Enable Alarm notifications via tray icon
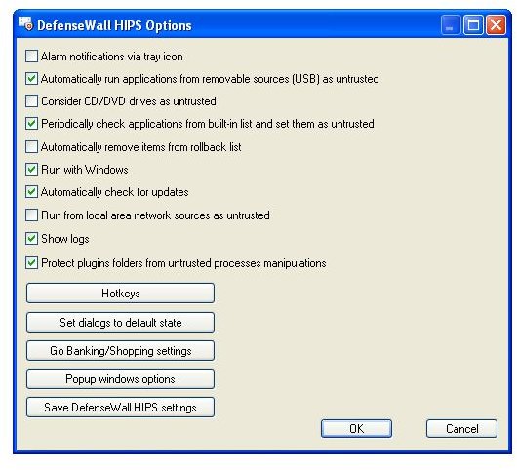The width and height of the screenshot is (517, 470). [31, 56]
